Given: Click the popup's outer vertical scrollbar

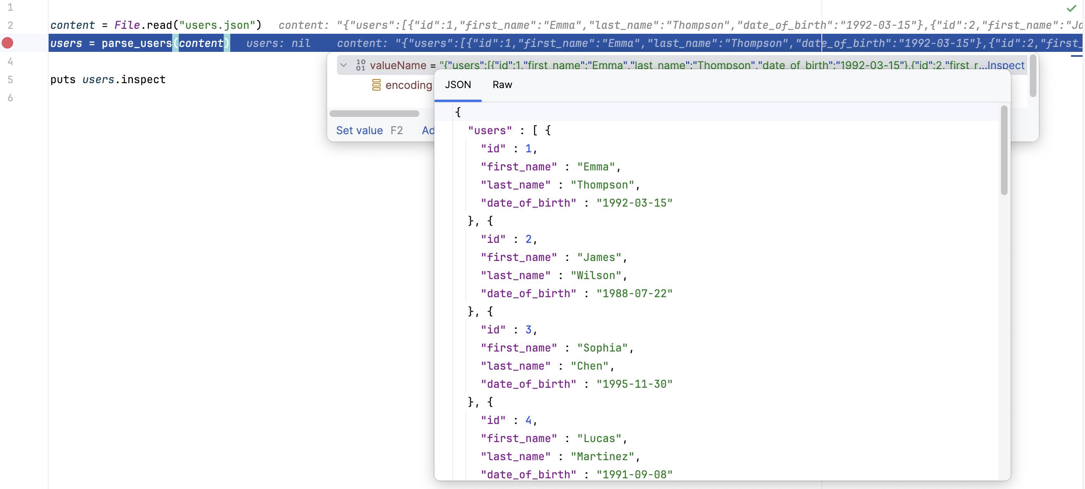Looking at the screenshot, I should click(1033, 76).
